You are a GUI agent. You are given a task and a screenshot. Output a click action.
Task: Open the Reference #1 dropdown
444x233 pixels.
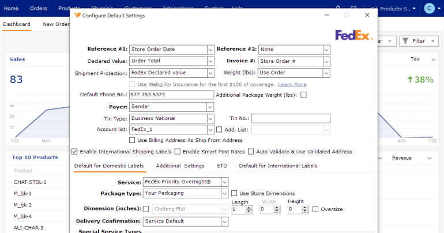210,50
